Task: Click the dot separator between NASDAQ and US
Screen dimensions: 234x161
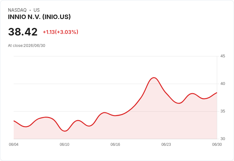Action: pyautogui.click(x=30, y=10)
